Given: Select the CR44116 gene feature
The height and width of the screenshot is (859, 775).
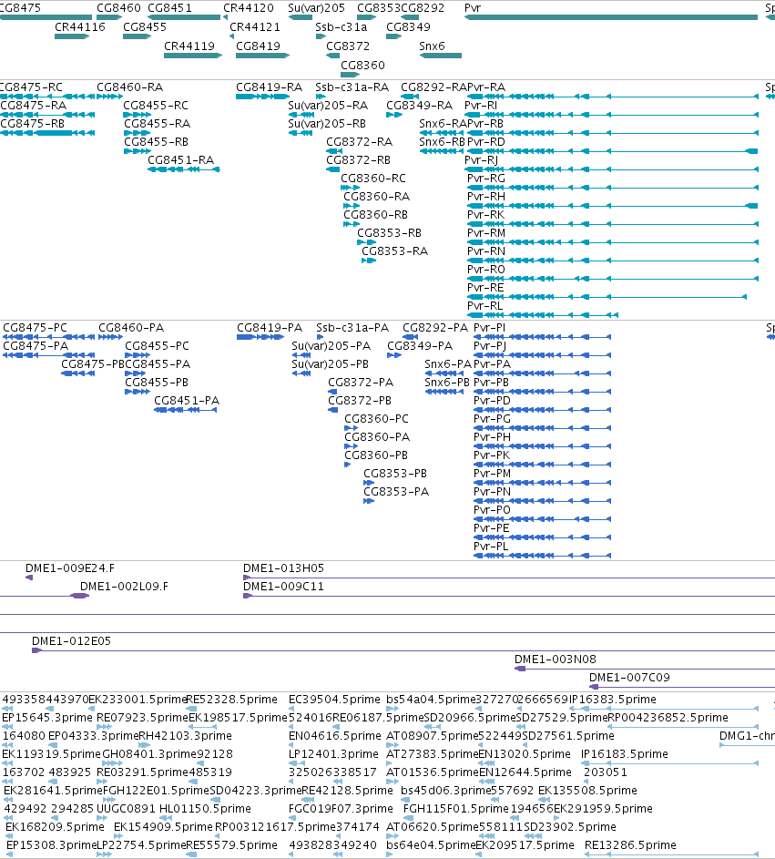Looking at the screenshot, I should pyautogui.click(x=72, y=36).
